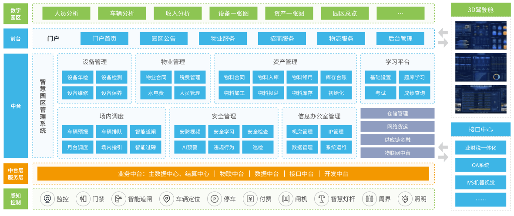Image resolution: width=514 pixels, height=216 pixels.
Task: Click the icon next to bottom-row 智能道闸
Action: click(x=118, y=199)
